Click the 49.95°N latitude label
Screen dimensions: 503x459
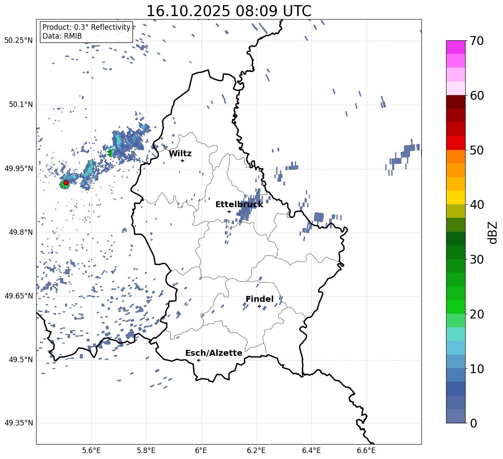pos(19,168)
